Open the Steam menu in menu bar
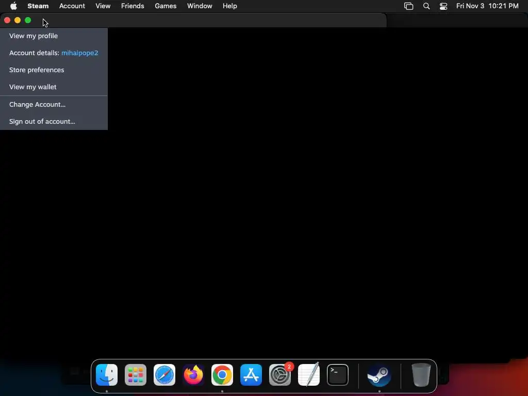 pos(38,6)
